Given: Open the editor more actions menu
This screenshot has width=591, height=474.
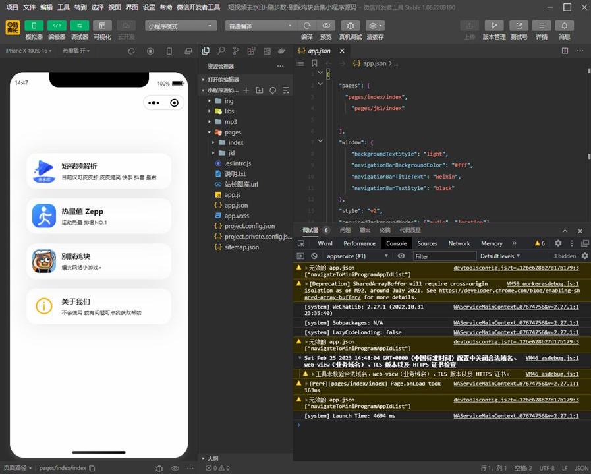Looking at the screenshot, I should point(580,51).
